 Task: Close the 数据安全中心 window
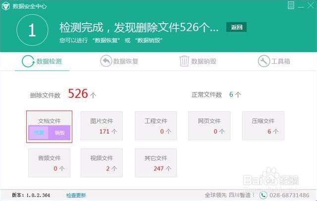point(311,5)
